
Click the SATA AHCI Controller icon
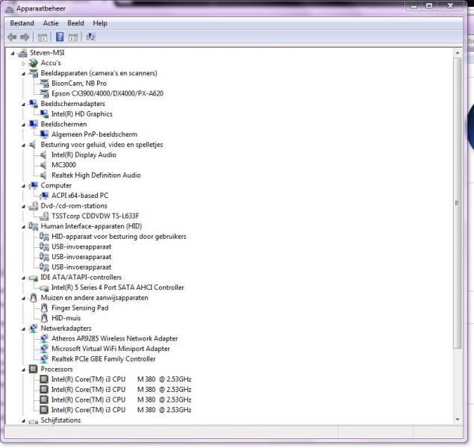coord(44,287)
